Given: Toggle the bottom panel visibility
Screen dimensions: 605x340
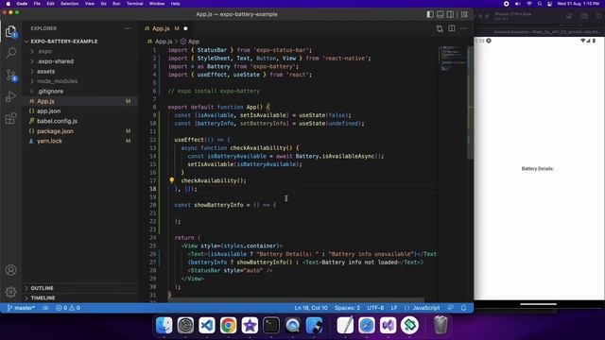Looking at the screenshot, I should click(x=441, y=14).
